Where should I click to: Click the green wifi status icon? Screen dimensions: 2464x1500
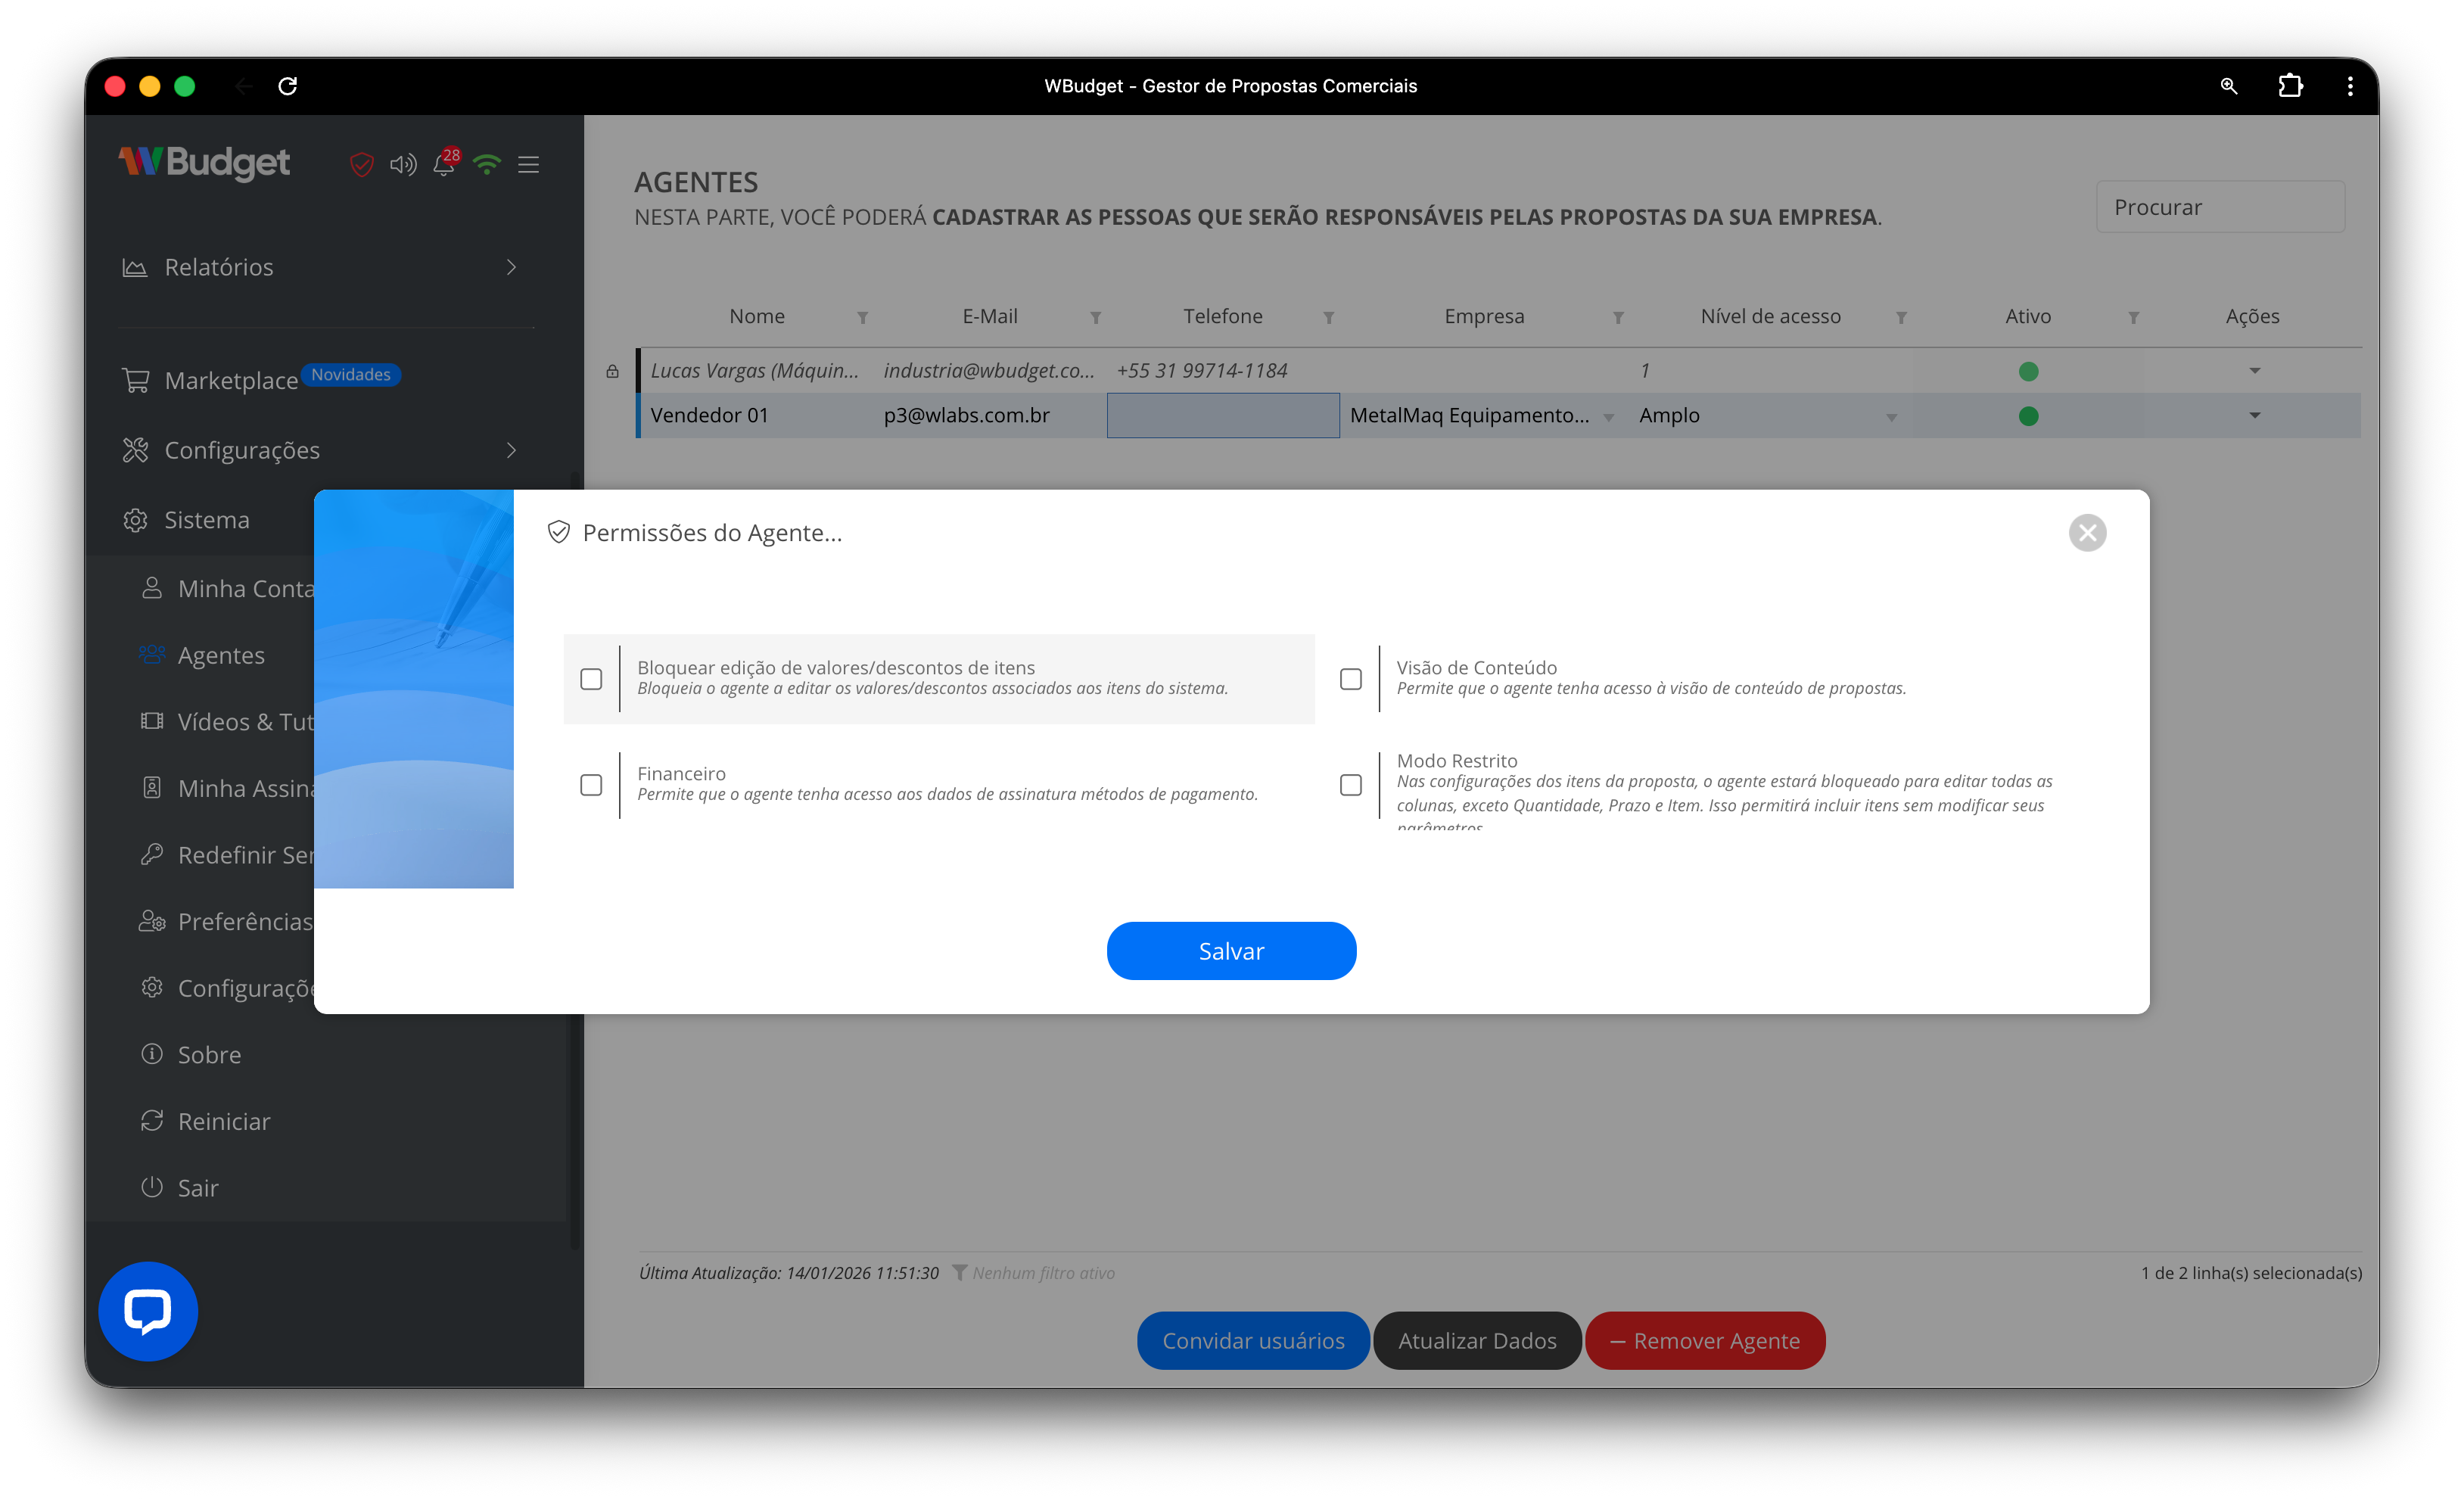(x=487, y=165)
